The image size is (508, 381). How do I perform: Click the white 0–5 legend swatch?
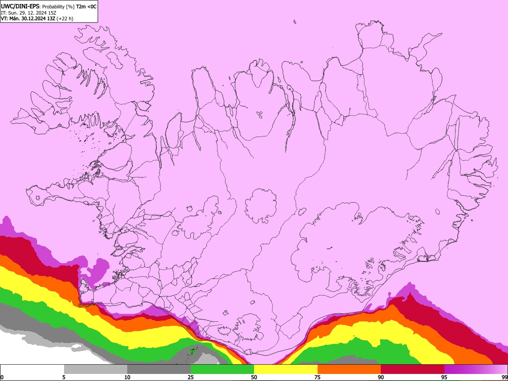coord(32,370)
